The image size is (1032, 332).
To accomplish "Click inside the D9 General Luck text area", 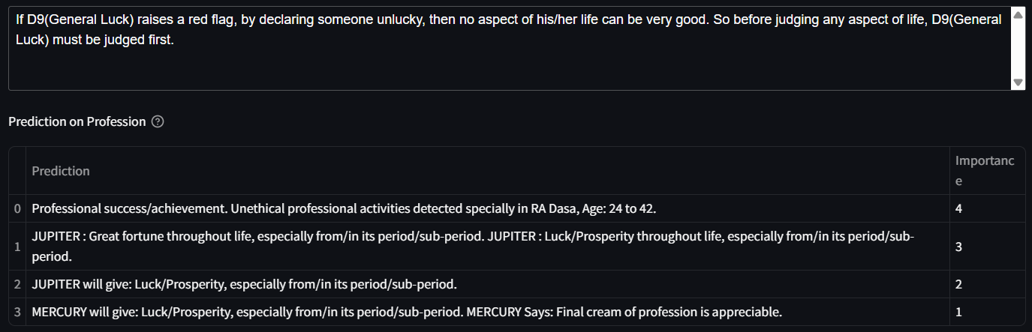I will pyautogui.click(x=510, y=49).
